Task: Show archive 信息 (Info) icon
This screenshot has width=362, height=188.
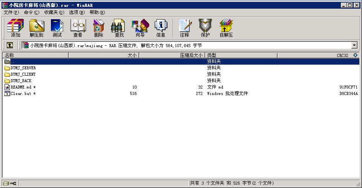Action: (x=161, y=28)
